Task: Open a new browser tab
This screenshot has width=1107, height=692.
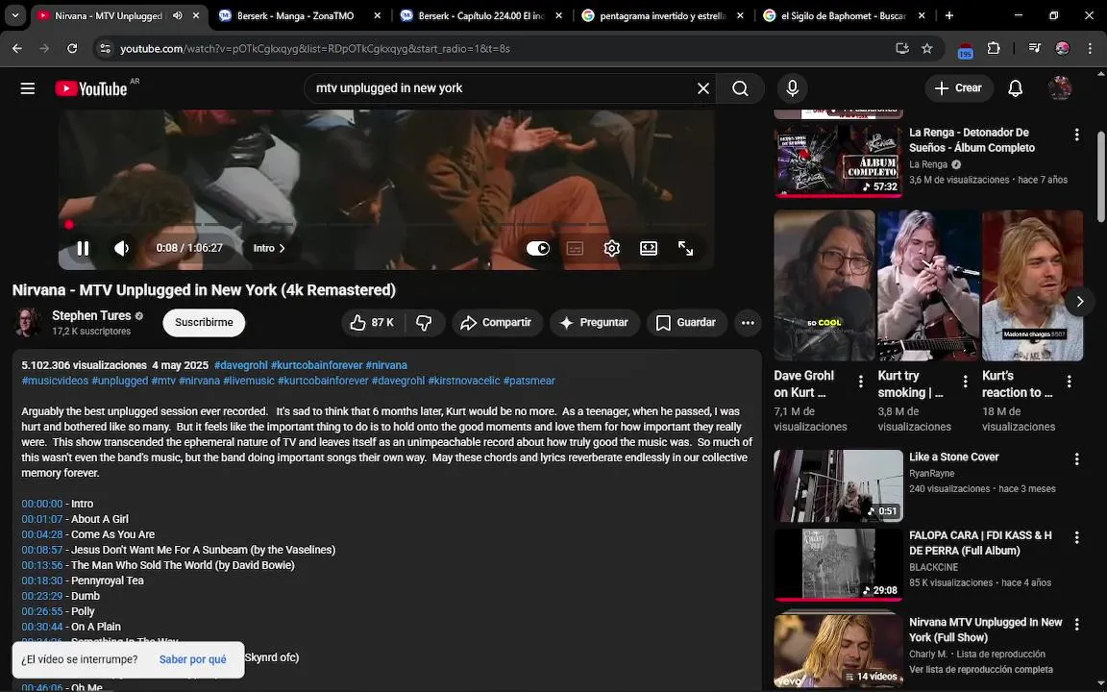Action: coord(948,15)
